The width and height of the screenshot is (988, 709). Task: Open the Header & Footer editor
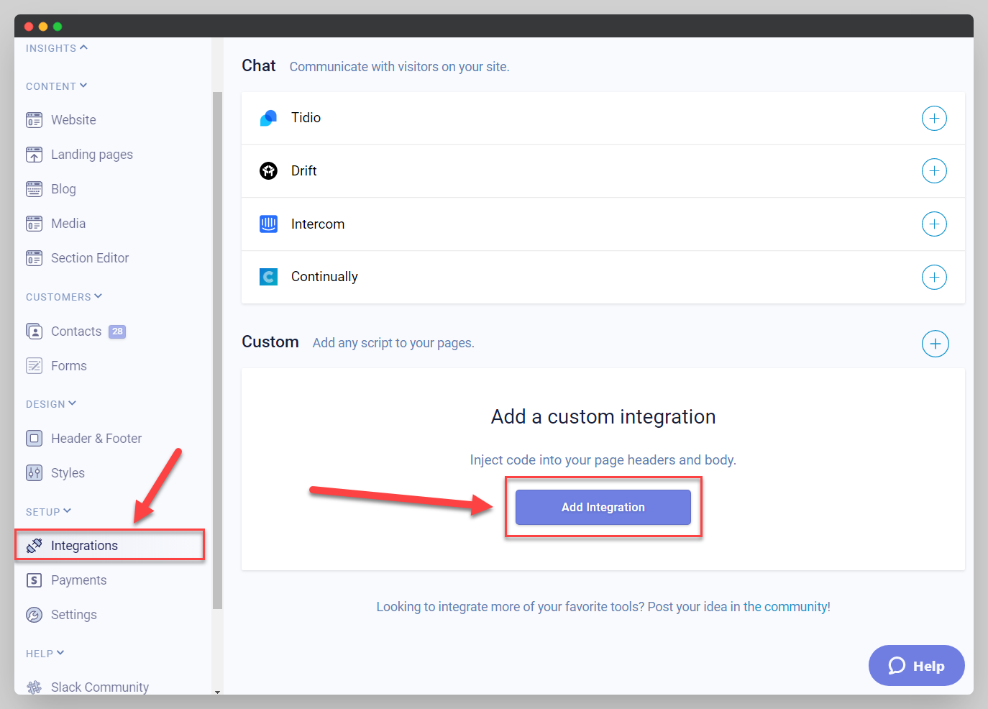(x=34, y=438)
